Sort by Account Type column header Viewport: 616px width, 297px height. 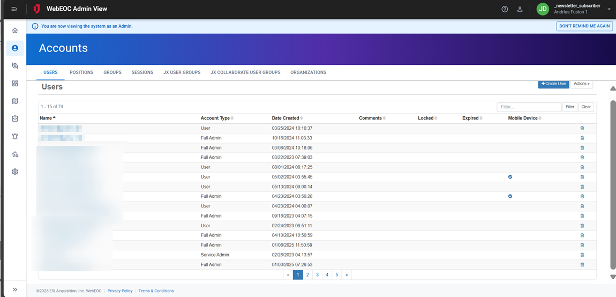tap(216, 118)
